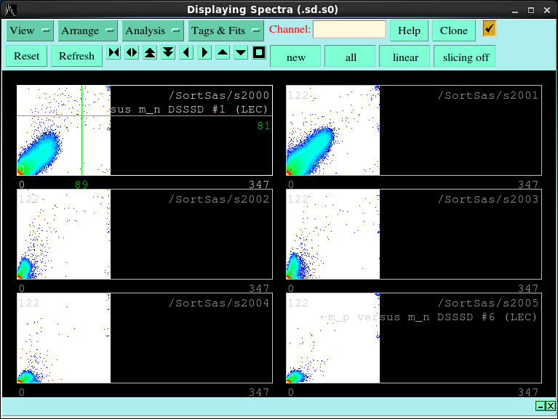Click the single up-triangle icon

(223, 53)
